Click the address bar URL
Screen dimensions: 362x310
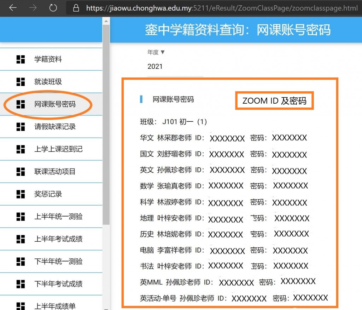click(222, 8)
